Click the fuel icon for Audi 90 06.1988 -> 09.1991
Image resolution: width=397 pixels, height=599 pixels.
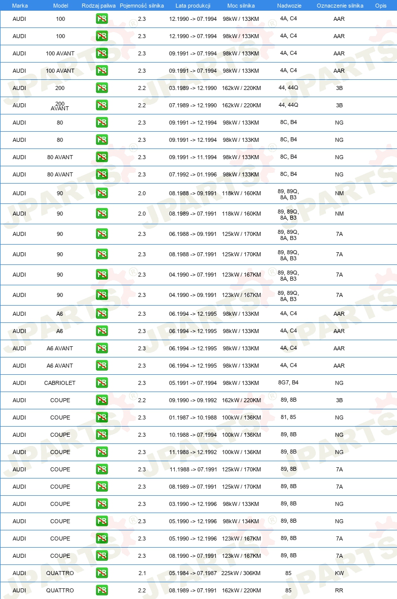(x=102, y=234)
